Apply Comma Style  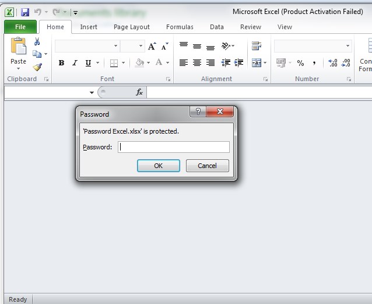click(x=314, y=63)
